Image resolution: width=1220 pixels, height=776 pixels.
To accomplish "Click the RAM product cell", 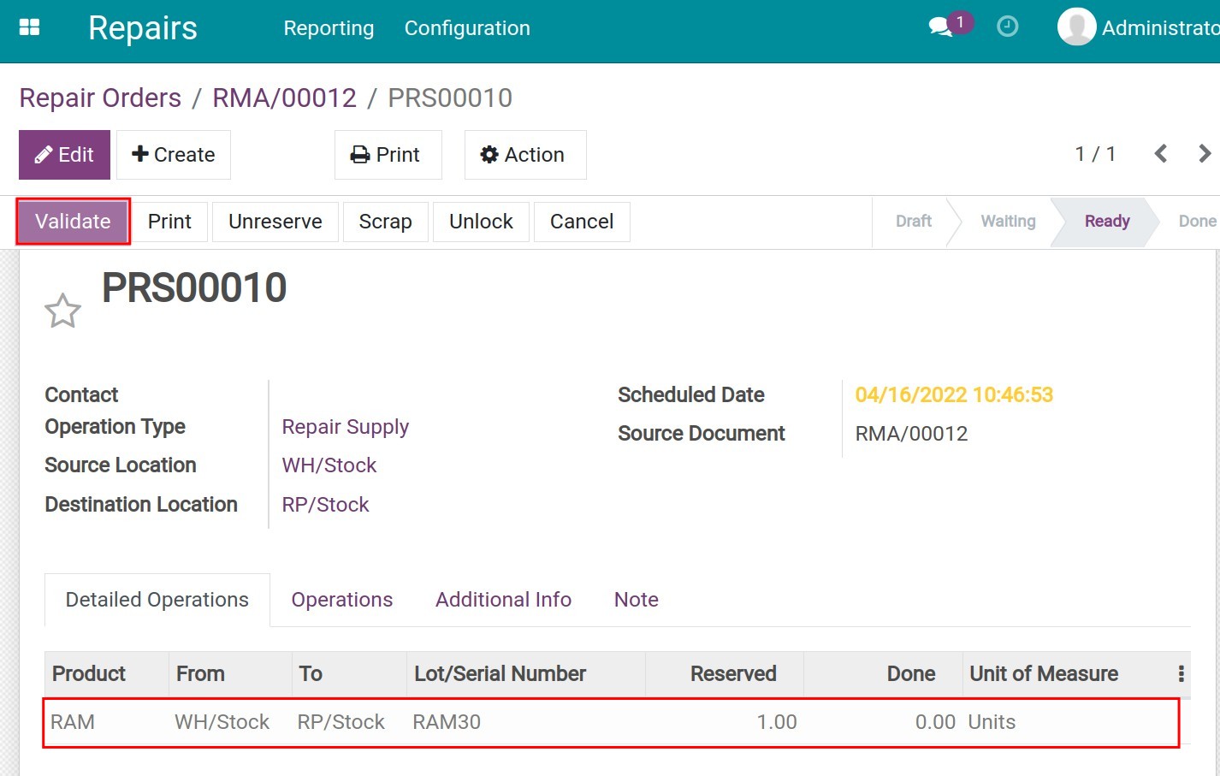I will (x=73, y=722).
